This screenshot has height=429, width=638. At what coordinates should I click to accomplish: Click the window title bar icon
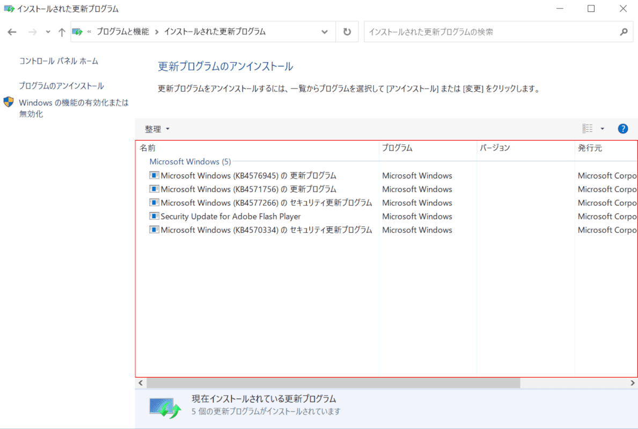[9, 9]
